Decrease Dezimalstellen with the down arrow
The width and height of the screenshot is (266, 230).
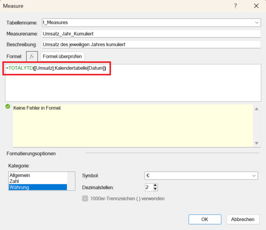pyautogui.click(x=156, y=190)
